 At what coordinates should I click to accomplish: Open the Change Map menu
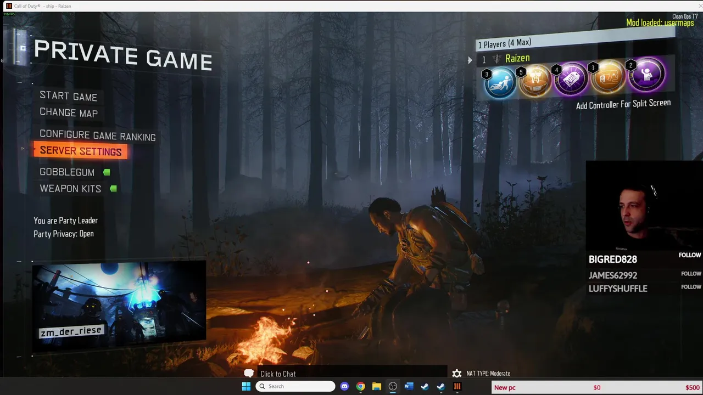click(x=69, y=112)
